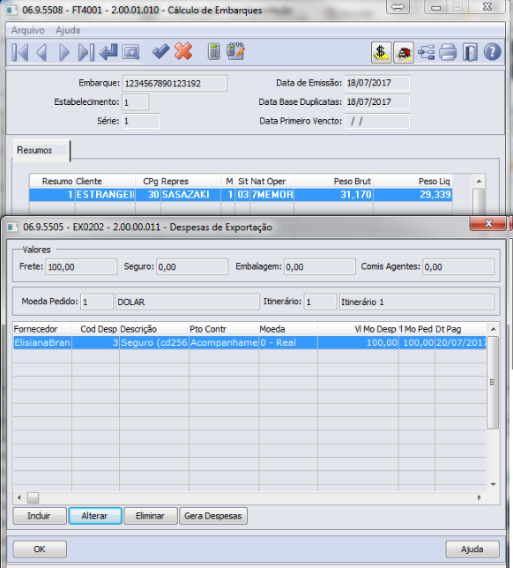Open the hierarchy tree diagram icon
The height and width of the screenshot is (568, 513).
pyautogui.click(x=426, y=53)
